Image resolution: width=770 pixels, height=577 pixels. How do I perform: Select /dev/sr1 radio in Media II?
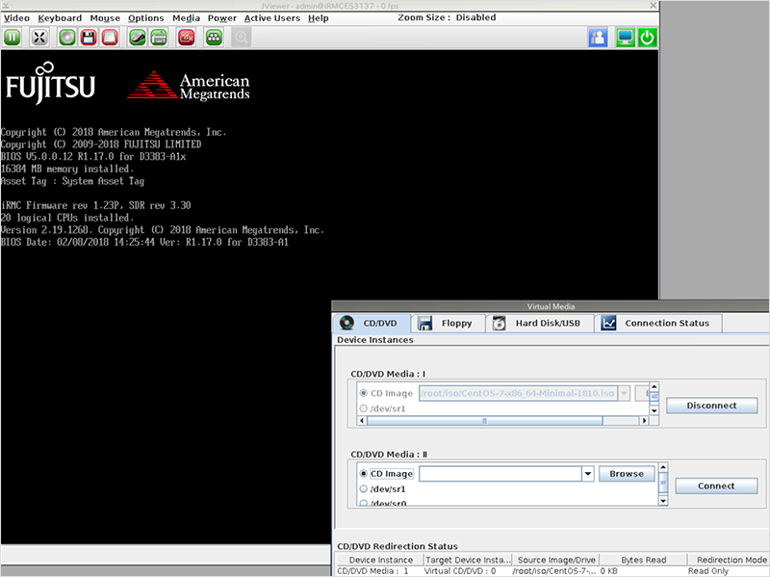(364, 489)
